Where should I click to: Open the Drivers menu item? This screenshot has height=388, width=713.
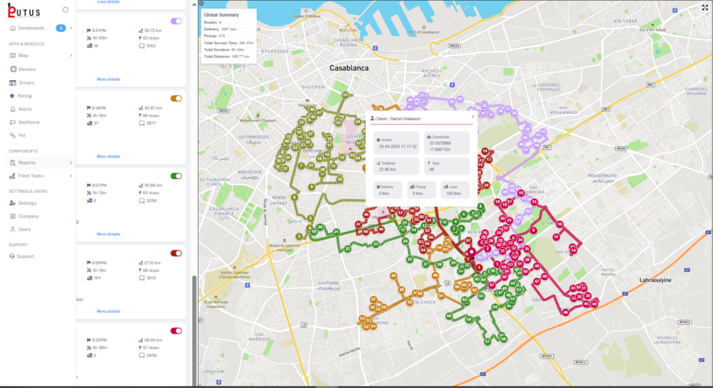(x=26, y=83)
